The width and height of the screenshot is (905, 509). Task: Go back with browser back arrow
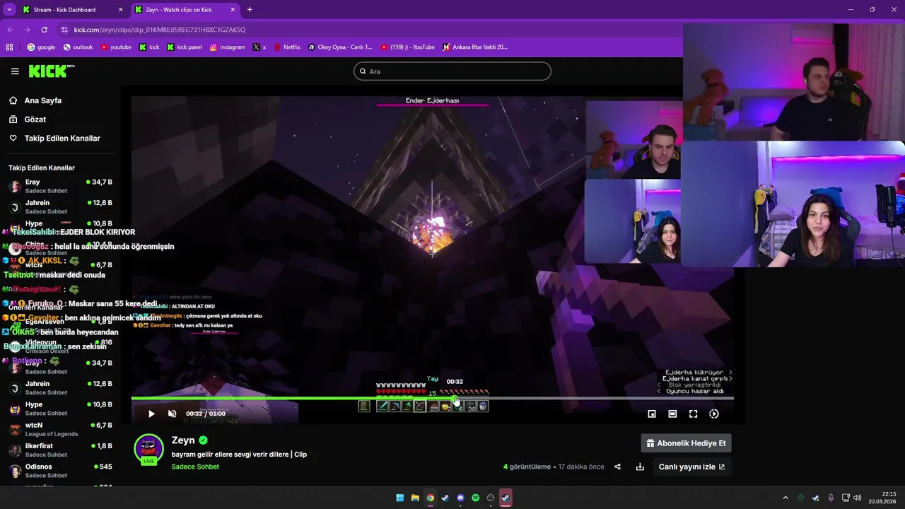coord(10,30)
